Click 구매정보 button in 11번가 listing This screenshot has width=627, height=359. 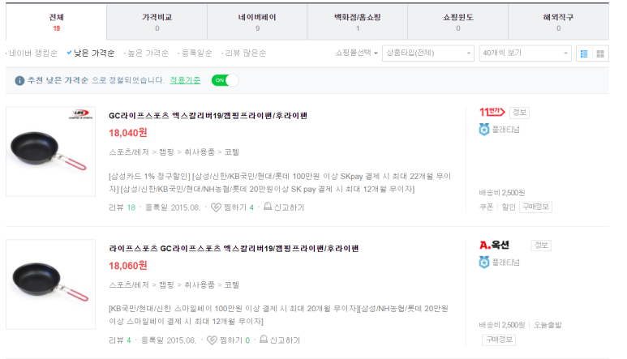pos(535,207)
